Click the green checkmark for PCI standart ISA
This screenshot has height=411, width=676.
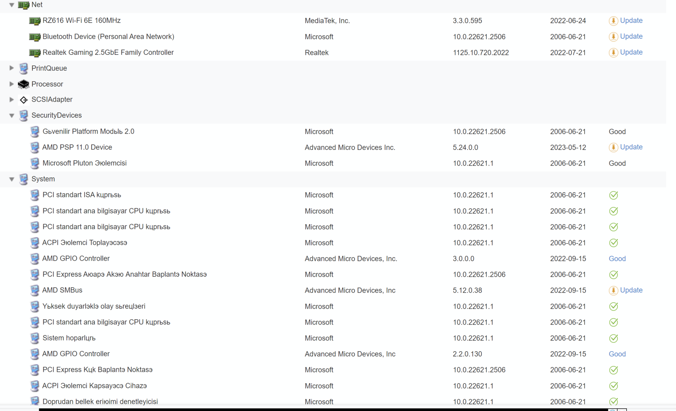613,195
